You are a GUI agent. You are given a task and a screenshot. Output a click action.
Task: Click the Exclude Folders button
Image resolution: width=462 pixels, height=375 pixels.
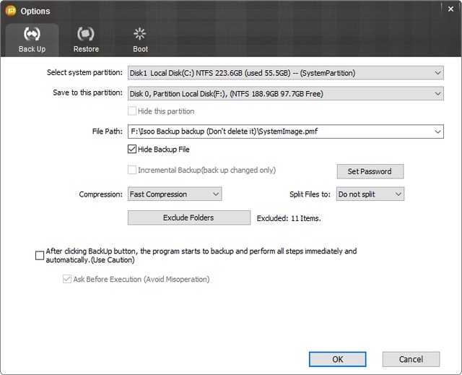click(189, 217)
